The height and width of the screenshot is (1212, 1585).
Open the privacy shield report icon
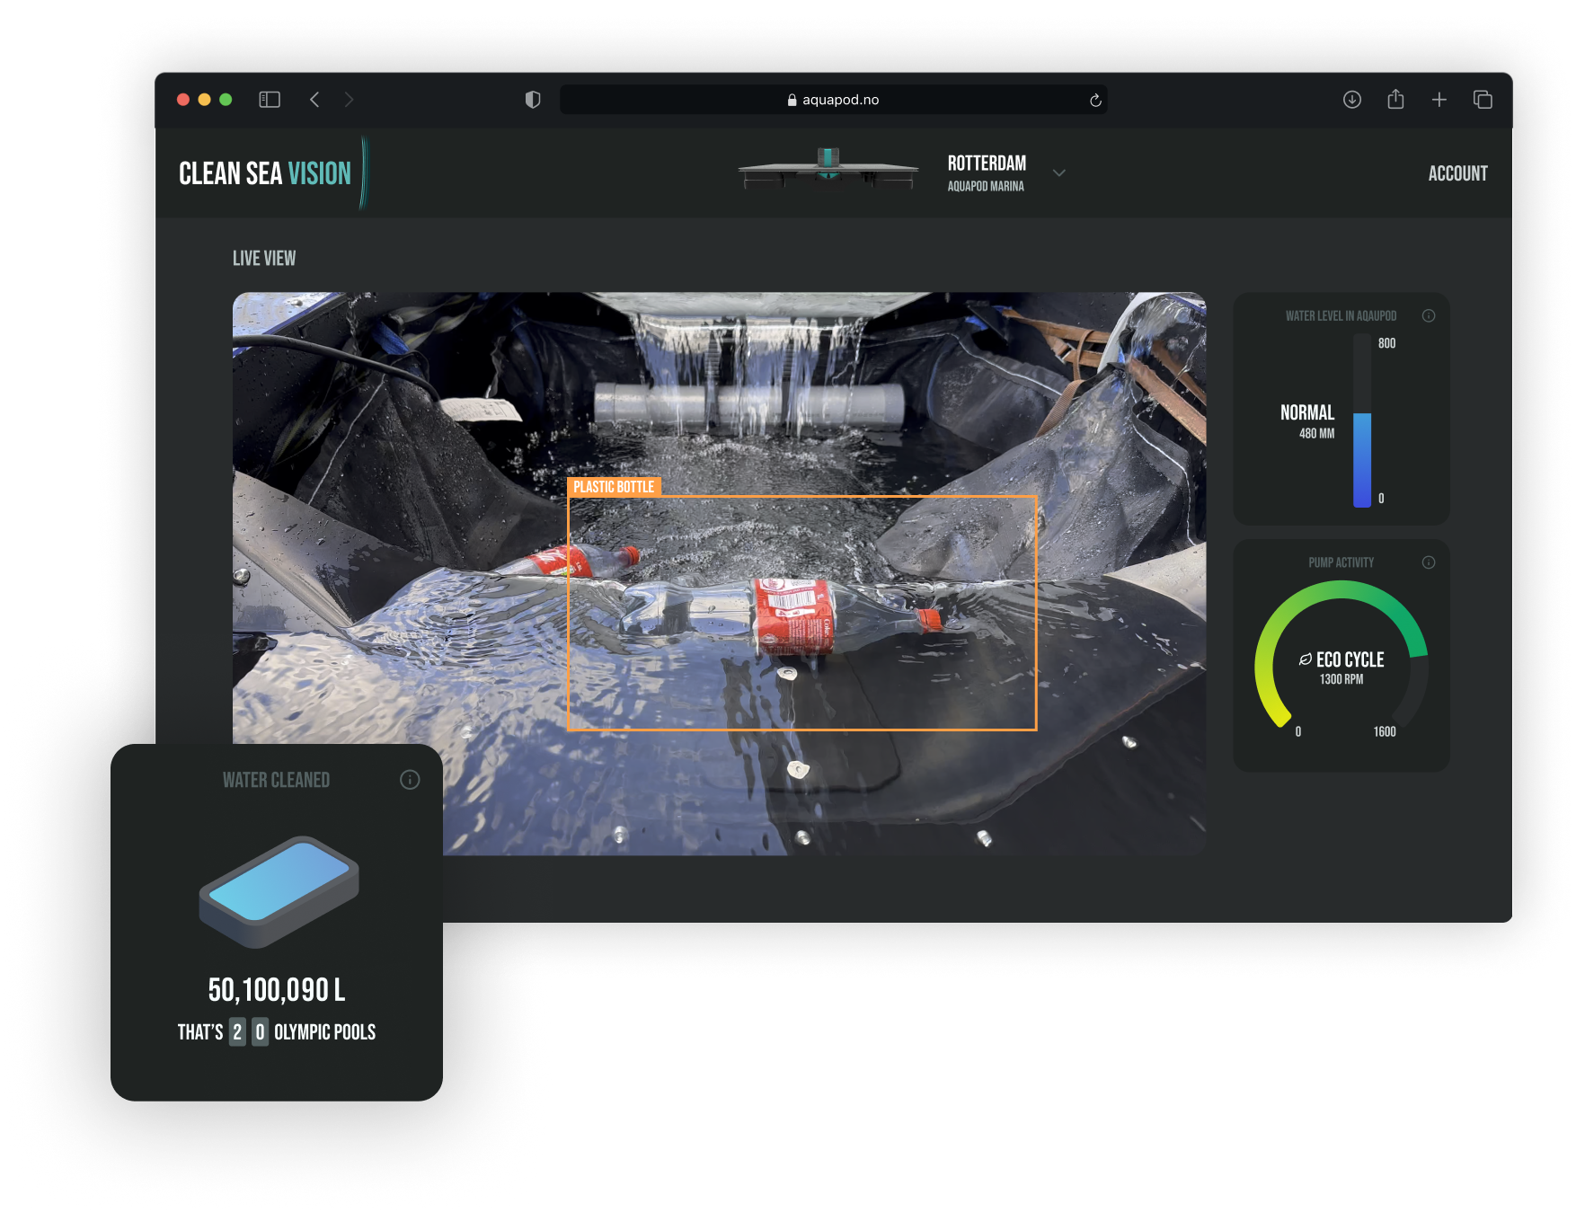[533, 100]
